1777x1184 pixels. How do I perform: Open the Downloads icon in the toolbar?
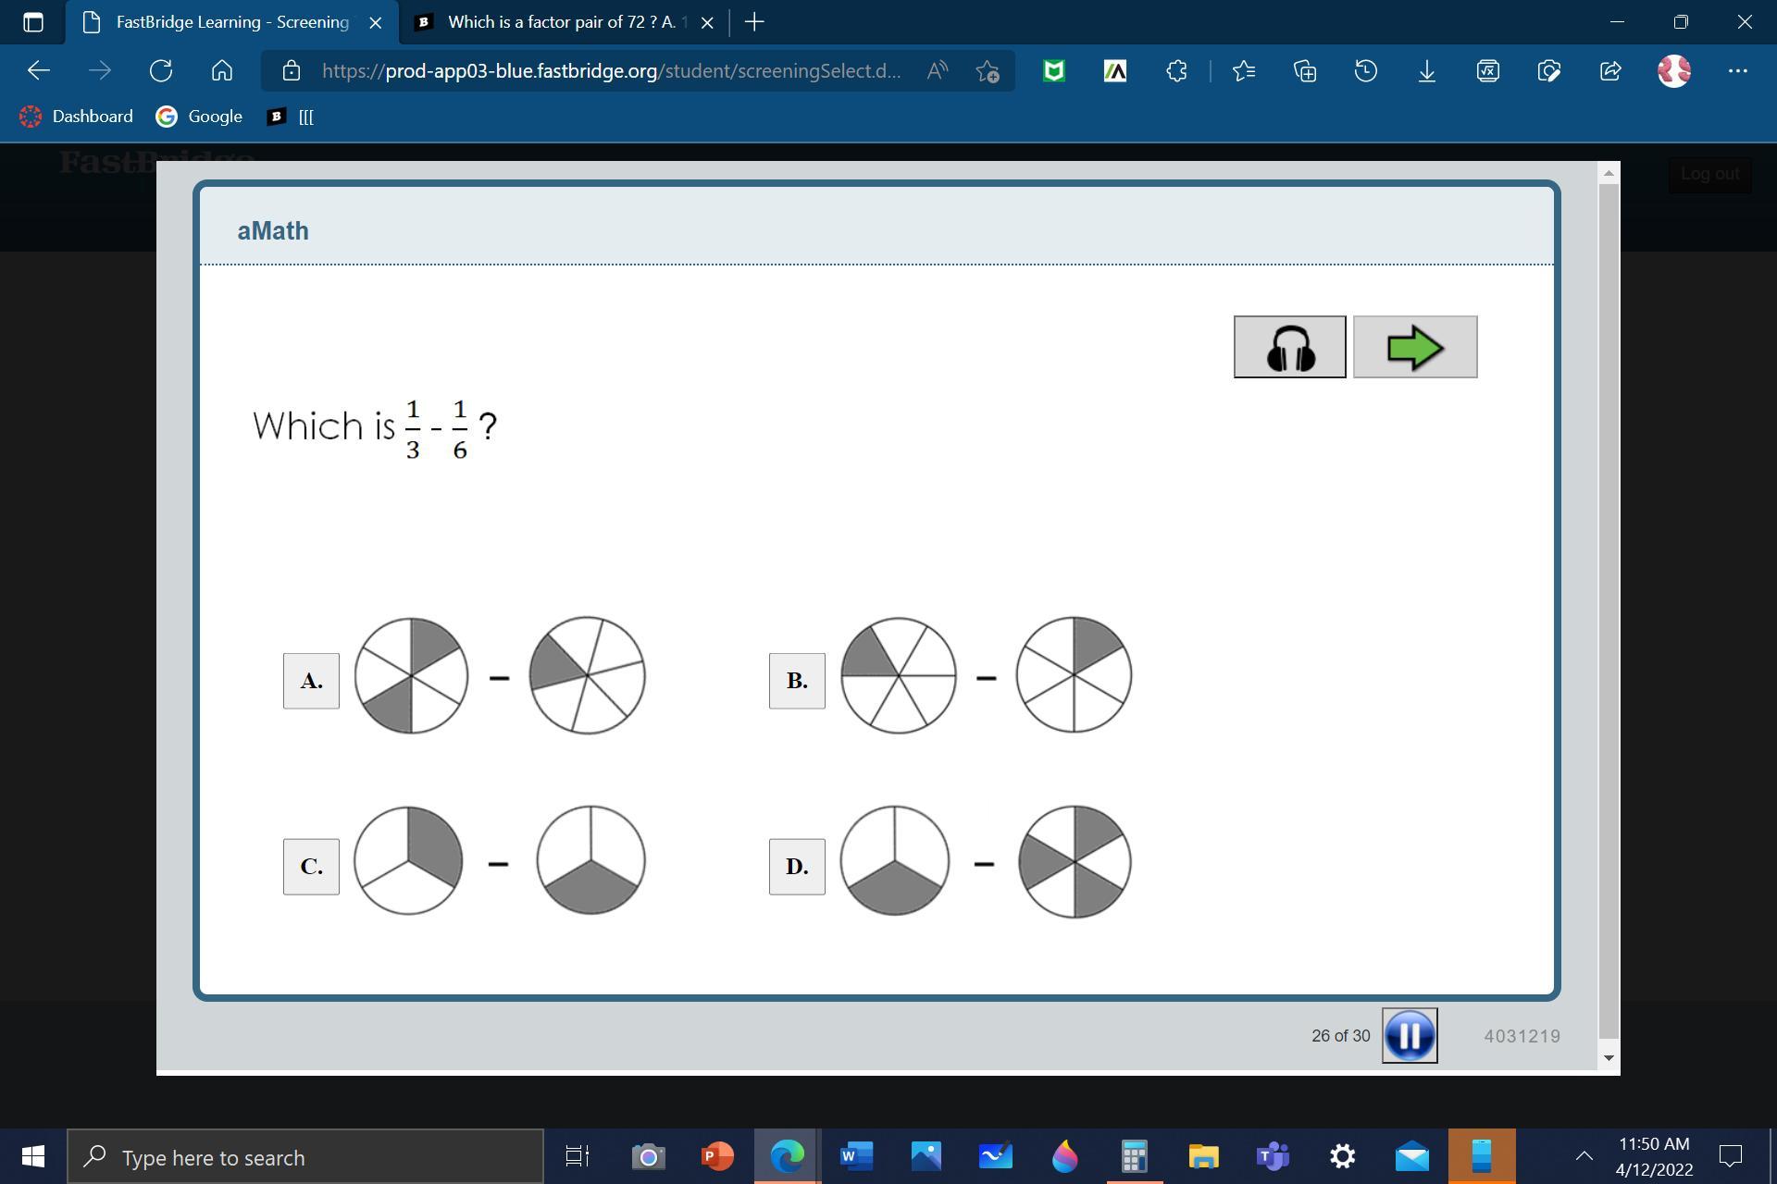1426,70
